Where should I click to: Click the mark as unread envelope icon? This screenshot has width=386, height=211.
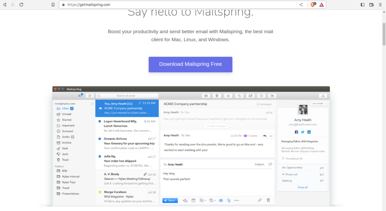click(250, 96)
